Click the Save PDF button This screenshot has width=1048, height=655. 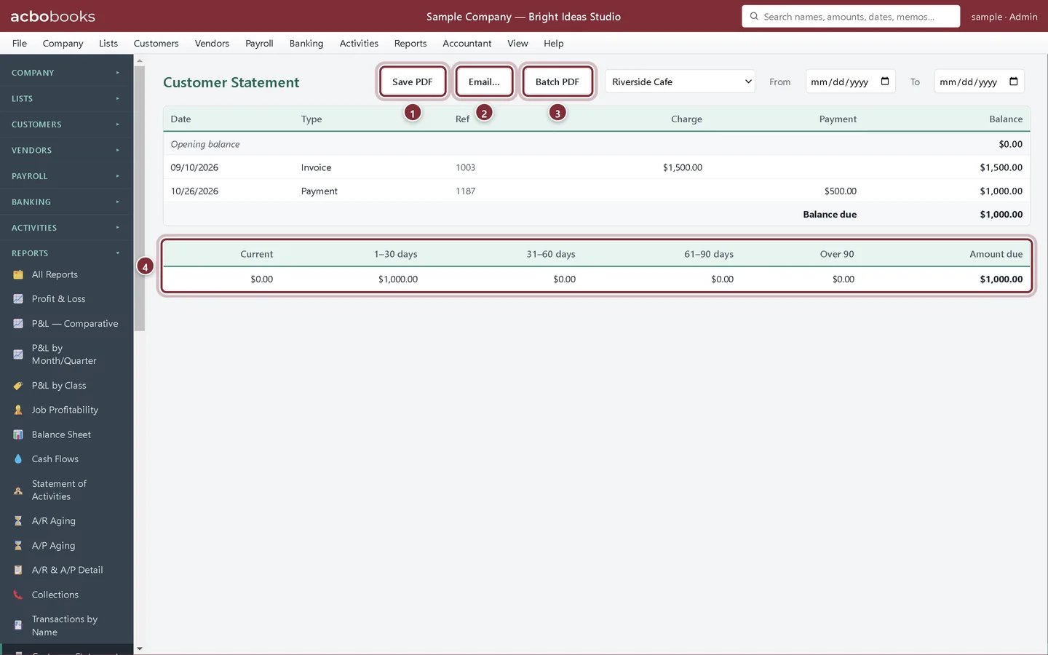click(413, 82)
